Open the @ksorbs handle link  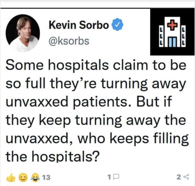coord(69,41)
